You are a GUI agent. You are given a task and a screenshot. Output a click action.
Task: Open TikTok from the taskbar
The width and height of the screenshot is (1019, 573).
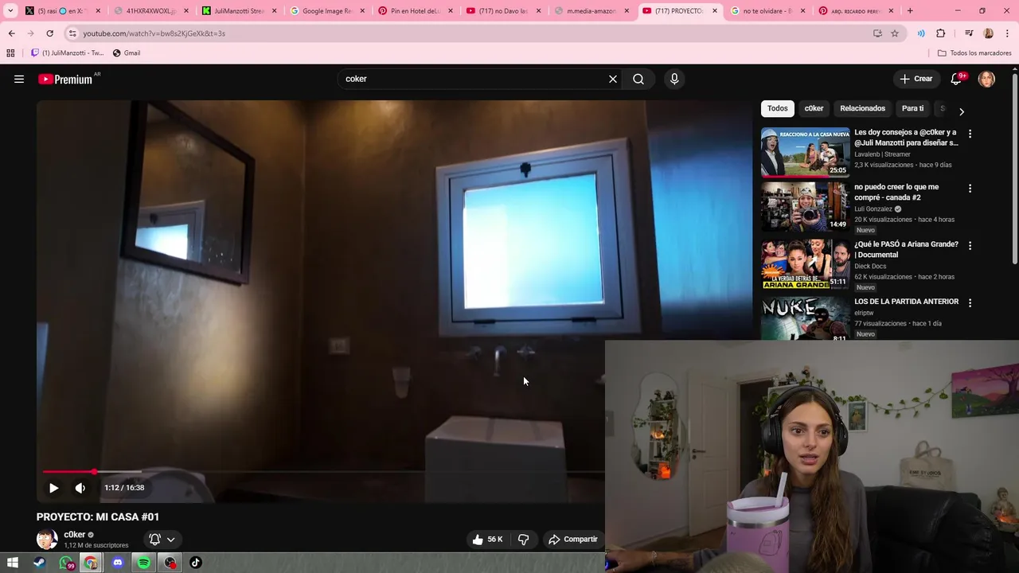(196, 563)
